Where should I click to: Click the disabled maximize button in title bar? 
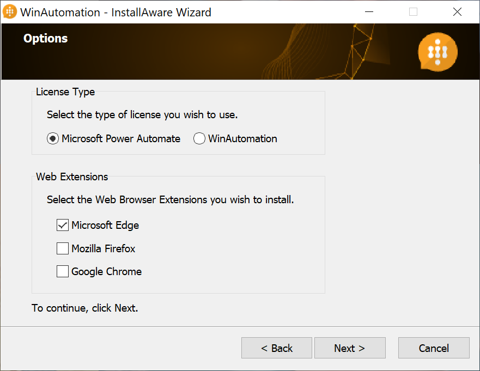tap(414, 12)
